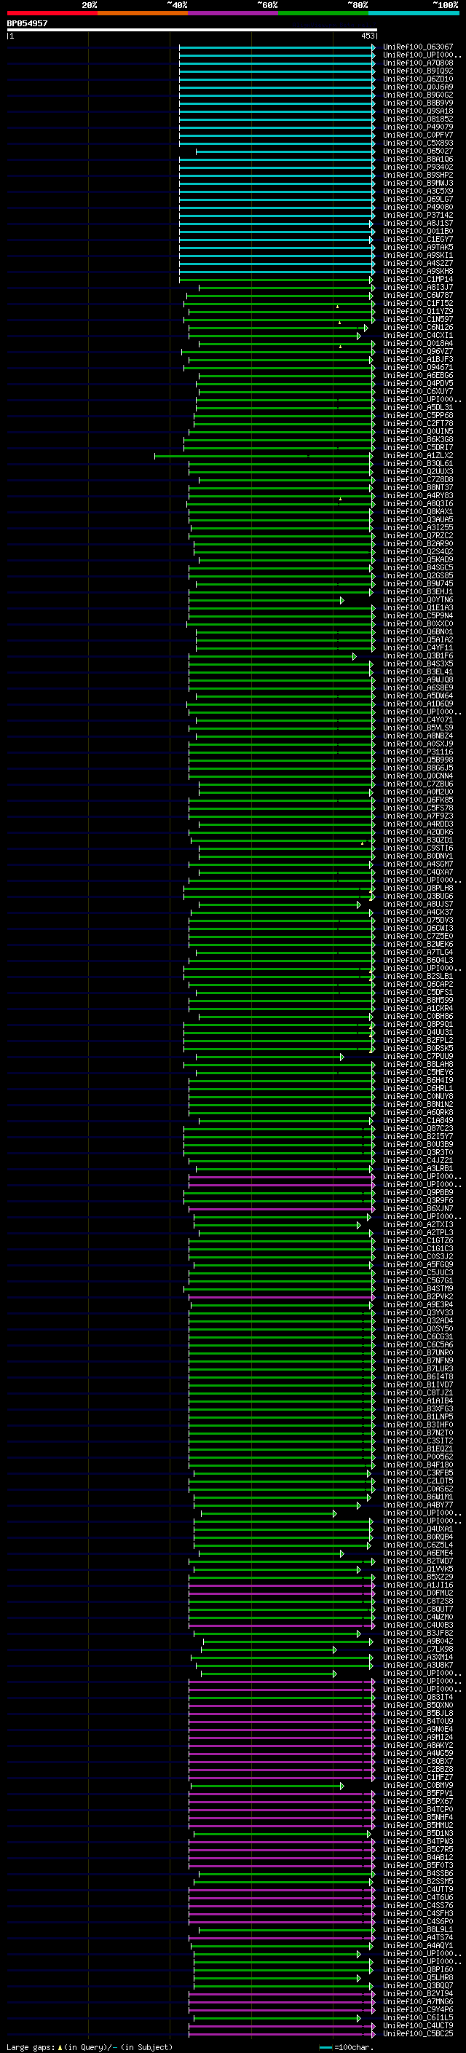This screenshot has height=2053, width=466.
Task: Click the label UniRef100_B8N1N2
Action: [418, 1105]
